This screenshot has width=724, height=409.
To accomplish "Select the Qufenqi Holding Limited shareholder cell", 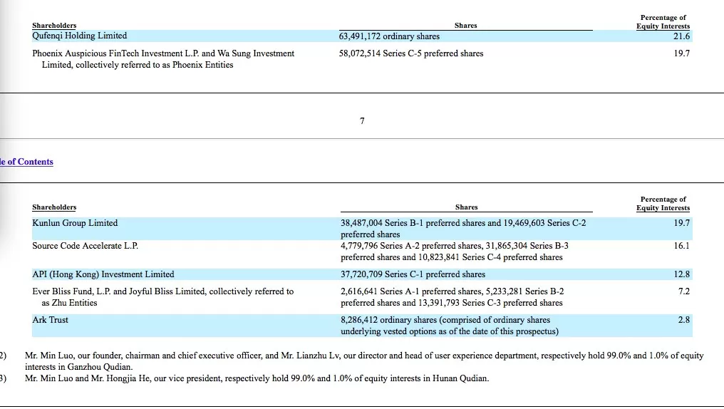I will (79, 36).
